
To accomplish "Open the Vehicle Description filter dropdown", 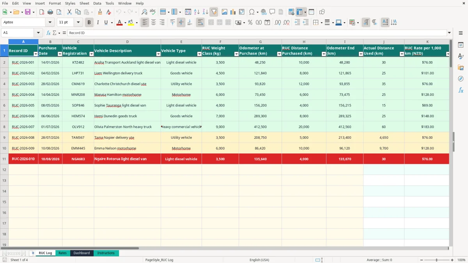I will pos(158,54).
